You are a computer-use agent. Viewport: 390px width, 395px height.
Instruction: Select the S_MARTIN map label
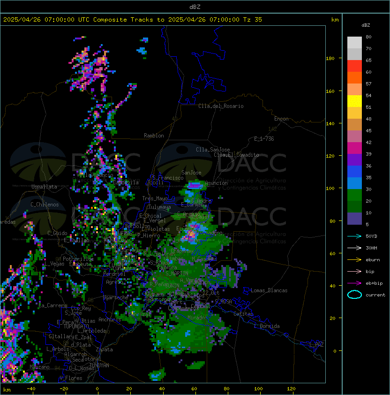tap(177, 273)
